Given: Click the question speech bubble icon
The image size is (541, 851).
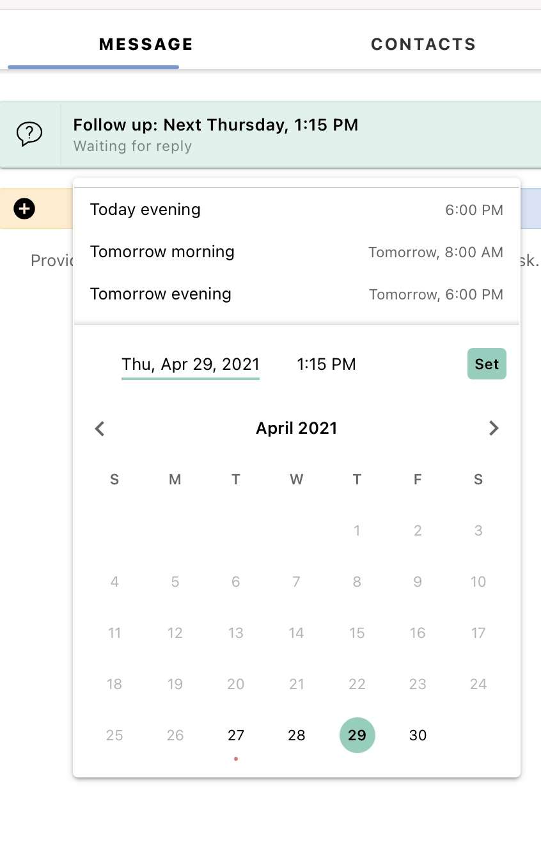Looking at the screenshot, I should (x=29, y=134).
